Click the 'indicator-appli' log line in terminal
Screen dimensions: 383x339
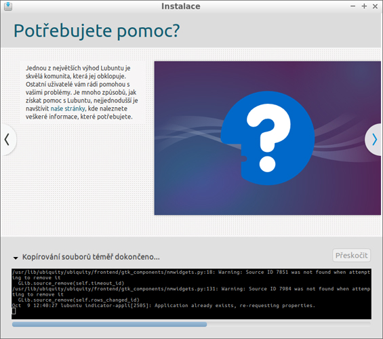click(x=163, y=306)
